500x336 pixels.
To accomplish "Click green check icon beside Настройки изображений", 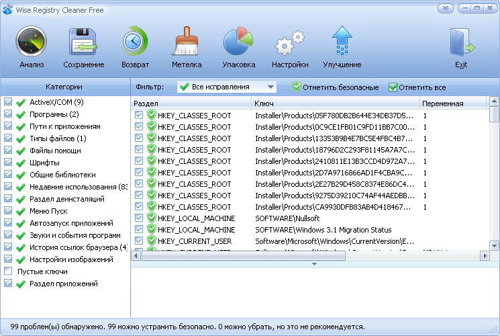I will tap(21, 260).
